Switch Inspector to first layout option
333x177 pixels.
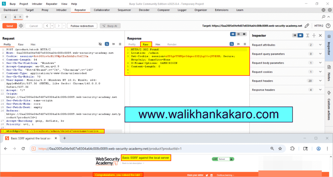tap(295, 35)
